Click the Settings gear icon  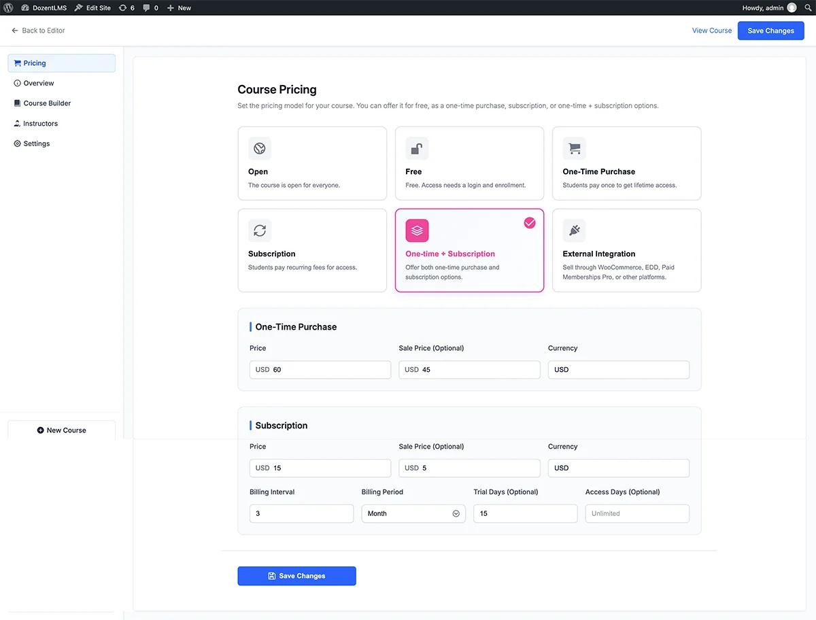tap(18, 143)
